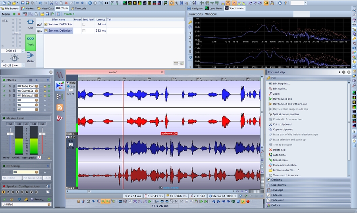Click the red X delete icon in top toolbar
Image resolution: width=357 pixels, height=213 pixels.
(66, 3)
